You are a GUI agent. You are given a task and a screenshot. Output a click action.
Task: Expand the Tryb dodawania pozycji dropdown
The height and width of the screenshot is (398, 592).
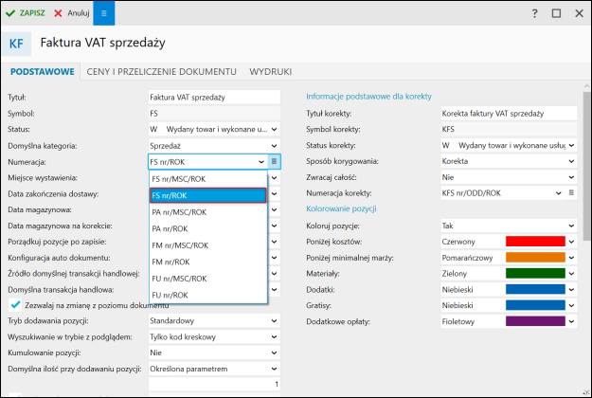pyautogui.click(x=274, y=321)
